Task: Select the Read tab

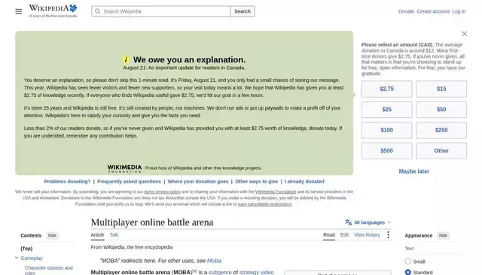Action: click(329, 235)
